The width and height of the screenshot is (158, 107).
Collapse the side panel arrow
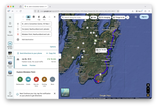point(60,56)
